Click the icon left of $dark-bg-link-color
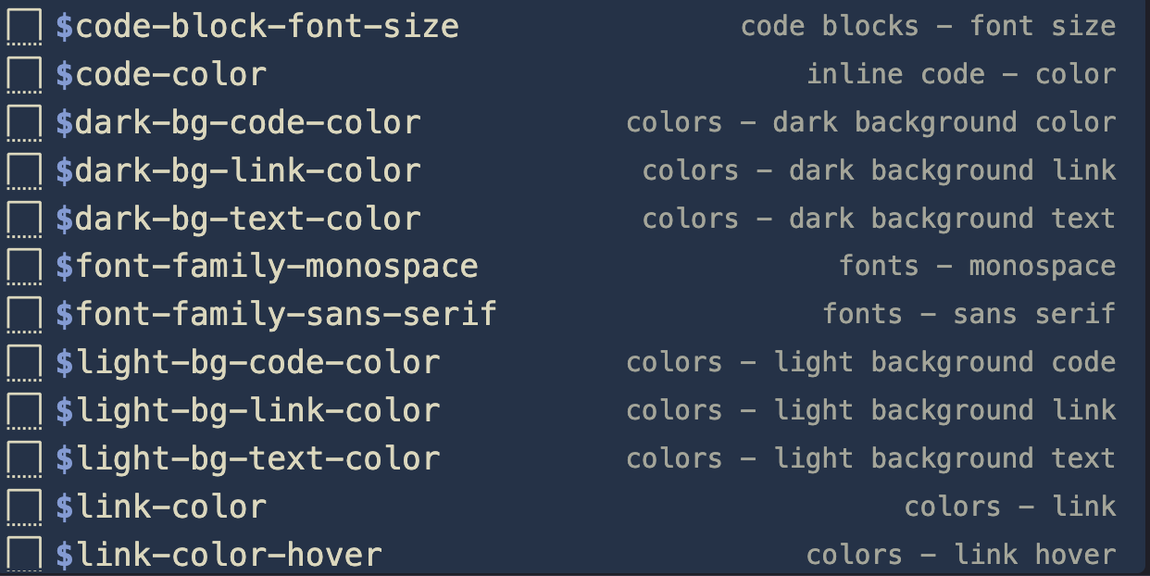Image resolution: width=1150 pixels, height=576 pixels. coord(24,171)
